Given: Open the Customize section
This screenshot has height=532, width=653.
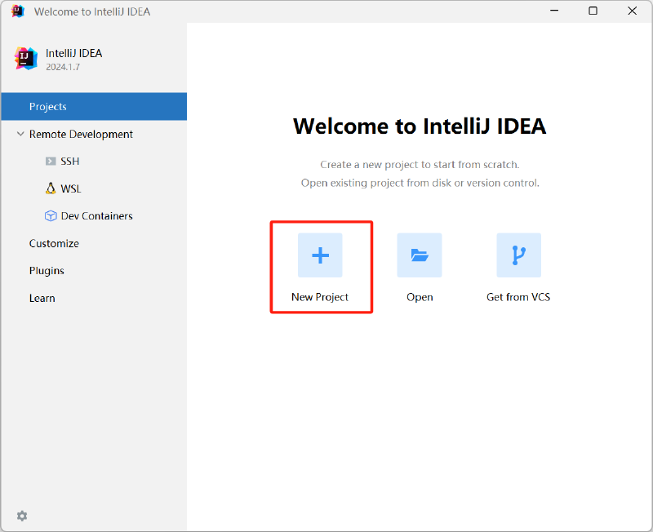Looking at the screenshot, I should pos(54,243).
